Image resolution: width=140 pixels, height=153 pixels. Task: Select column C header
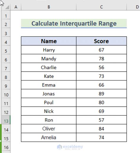coord(101,7)
